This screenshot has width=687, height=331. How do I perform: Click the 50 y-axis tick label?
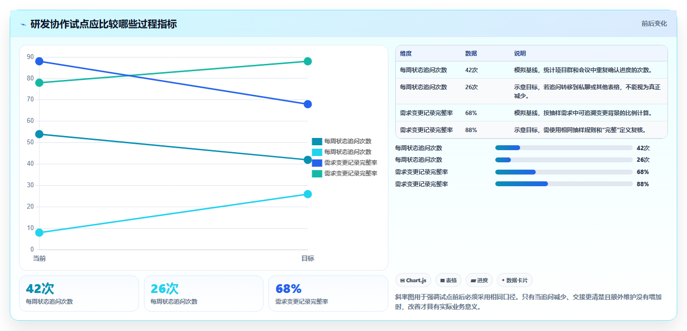coord(30,142)
